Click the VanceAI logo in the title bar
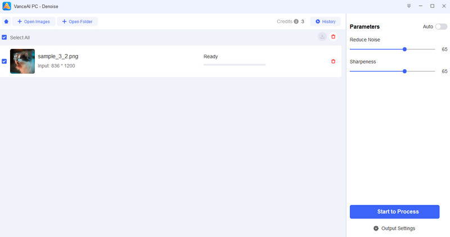 click(6, 6)
